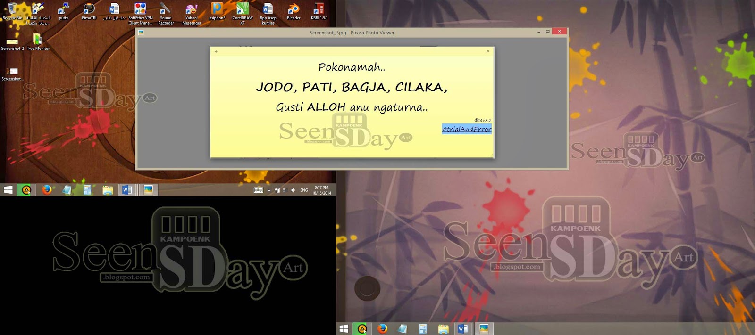This screenshot has height=335, width=755.
Task: Open Firefox on the taskbar with the clock
Action: tap(47, 190)
